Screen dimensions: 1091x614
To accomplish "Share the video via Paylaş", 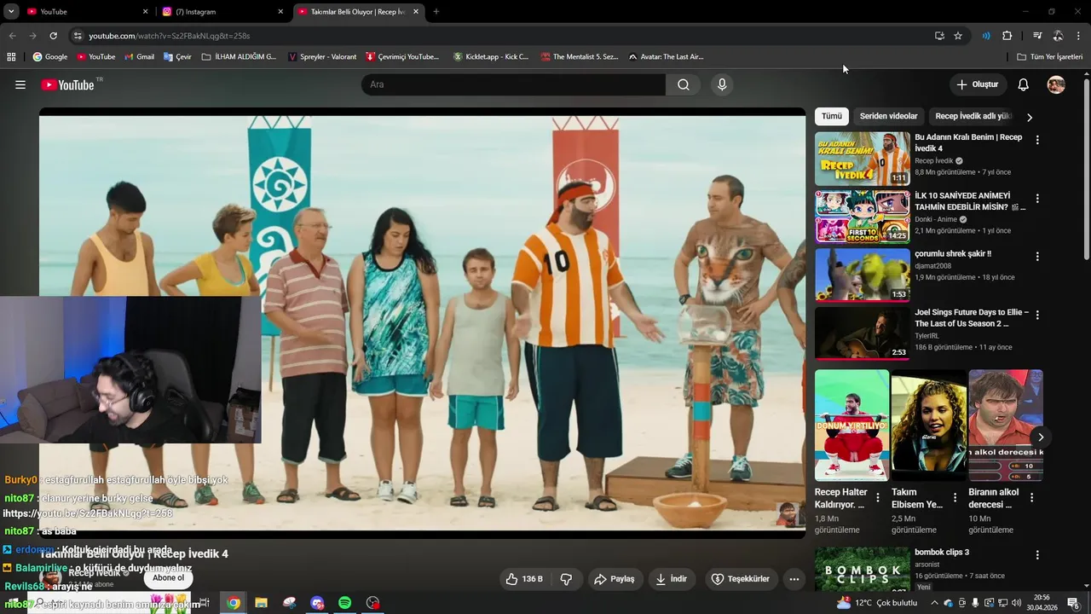I will (615, 579).
